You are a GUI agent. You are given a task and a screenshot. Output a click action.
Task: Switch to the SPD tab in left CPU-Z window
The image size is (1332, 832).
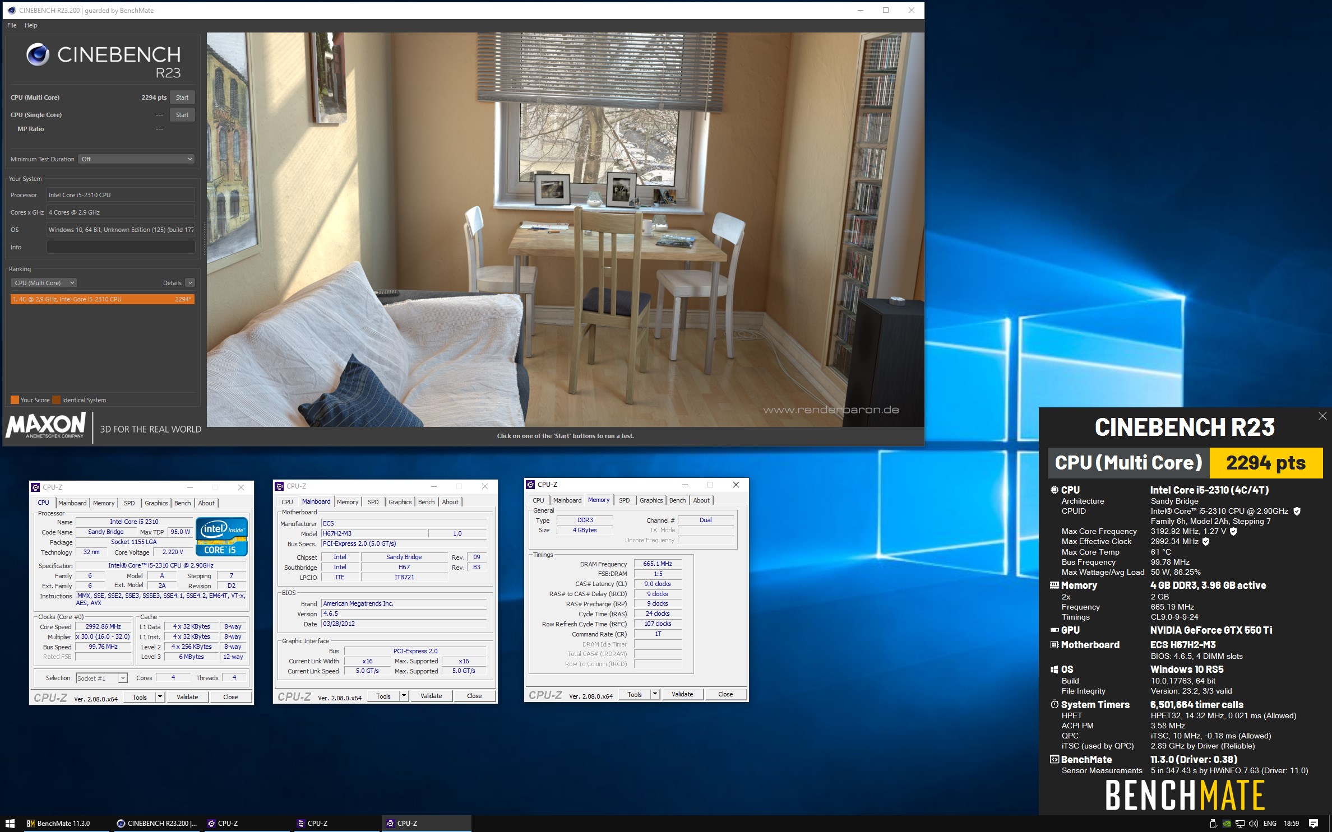(x=129, y=503)
